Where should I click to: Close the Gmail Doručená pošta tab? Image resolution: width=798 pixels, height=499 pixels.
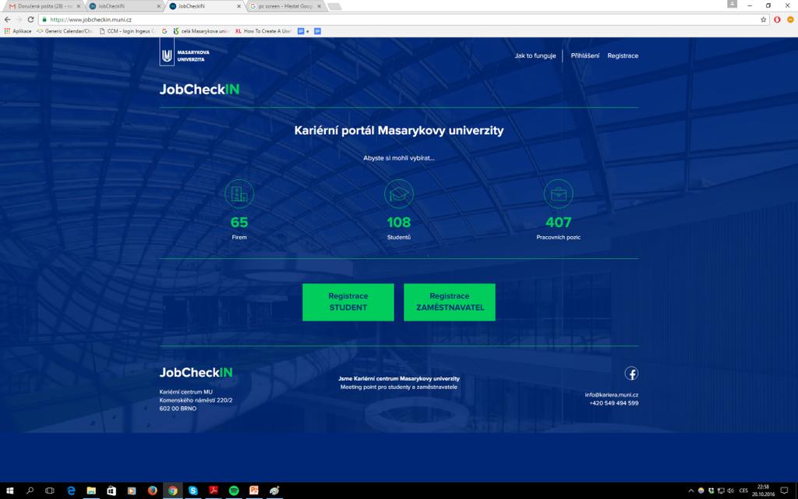coord(78,6)
